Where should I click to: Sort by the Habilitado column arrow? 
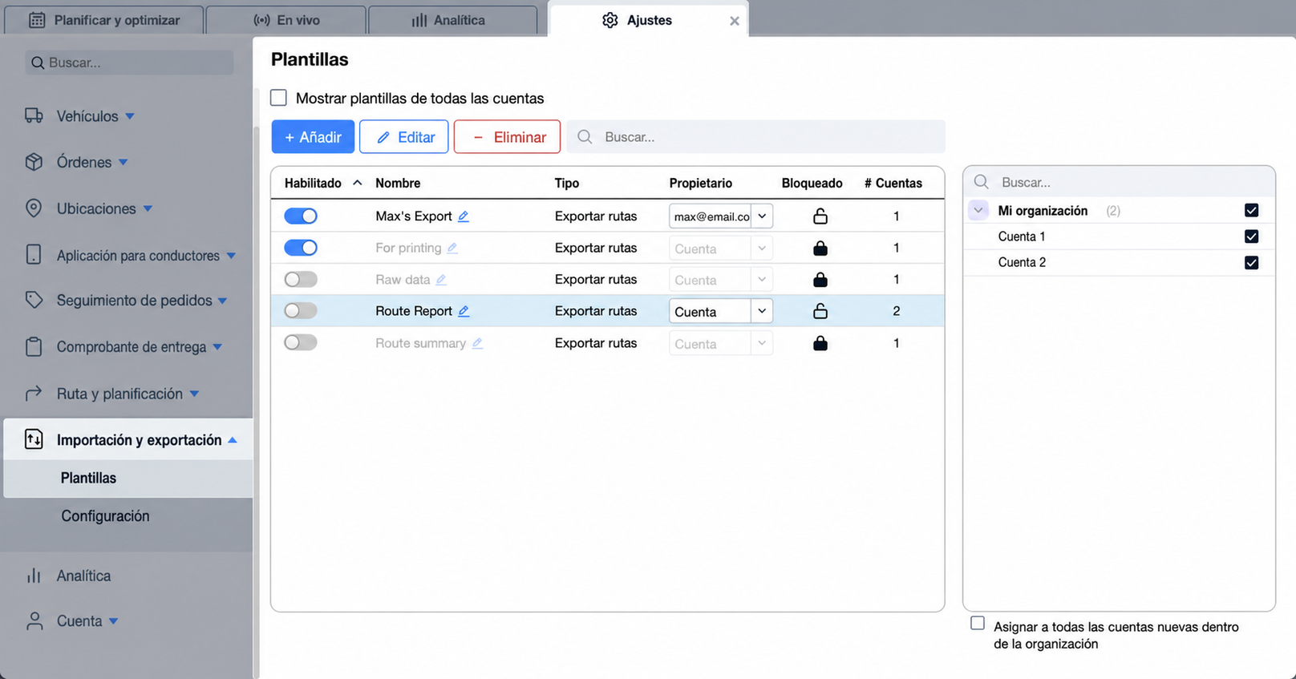coord(358,183)
